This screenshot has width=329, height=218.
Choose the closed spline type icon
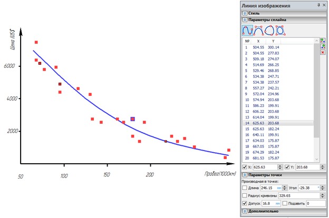click(x=270, y=30)
